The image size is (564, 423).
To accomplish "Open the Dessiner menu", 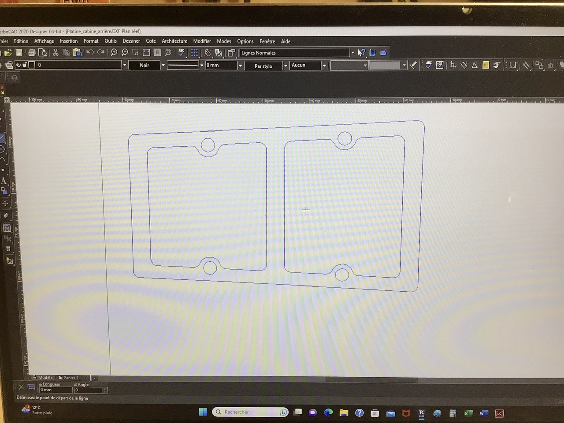I will [x=131, y=41].
